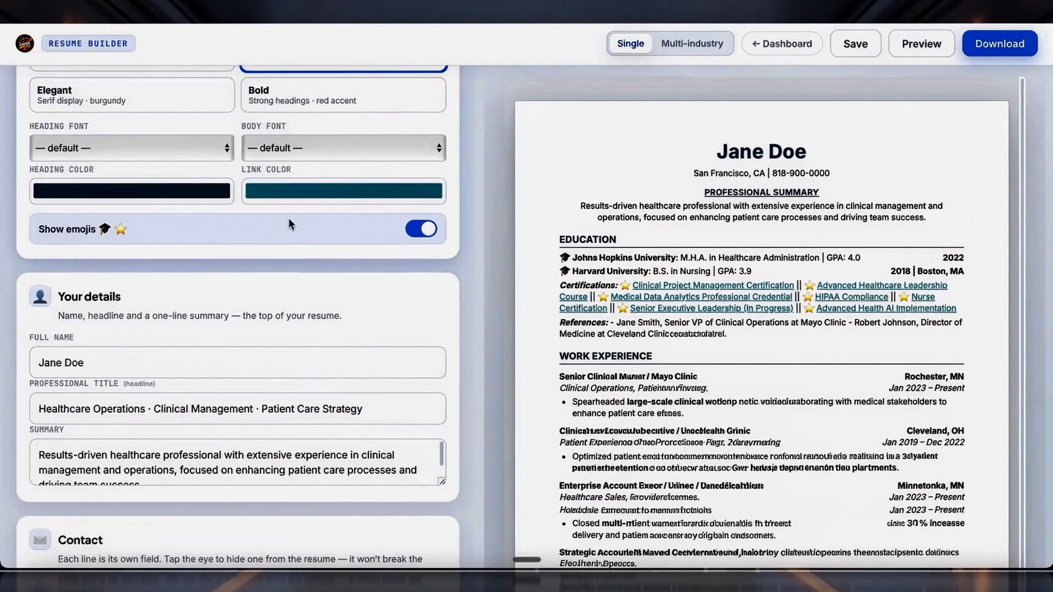The image size is (1053, 592).
Task: Click star icon before Advanced Health AI Implementation
Action: (809, 308)
